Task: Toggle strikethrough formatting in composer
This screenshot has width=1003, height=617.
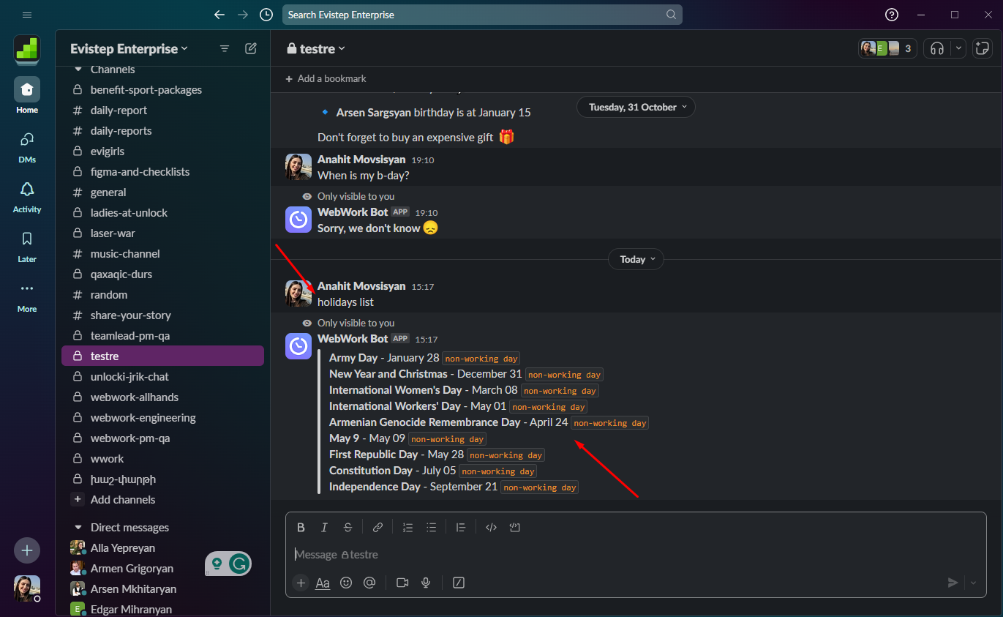Action: click(348, 527)
